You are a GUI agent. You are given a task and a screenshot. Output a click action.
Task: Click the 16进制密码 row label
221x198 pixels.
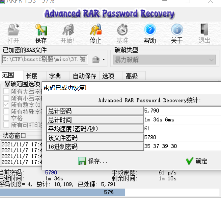(95, 146)
